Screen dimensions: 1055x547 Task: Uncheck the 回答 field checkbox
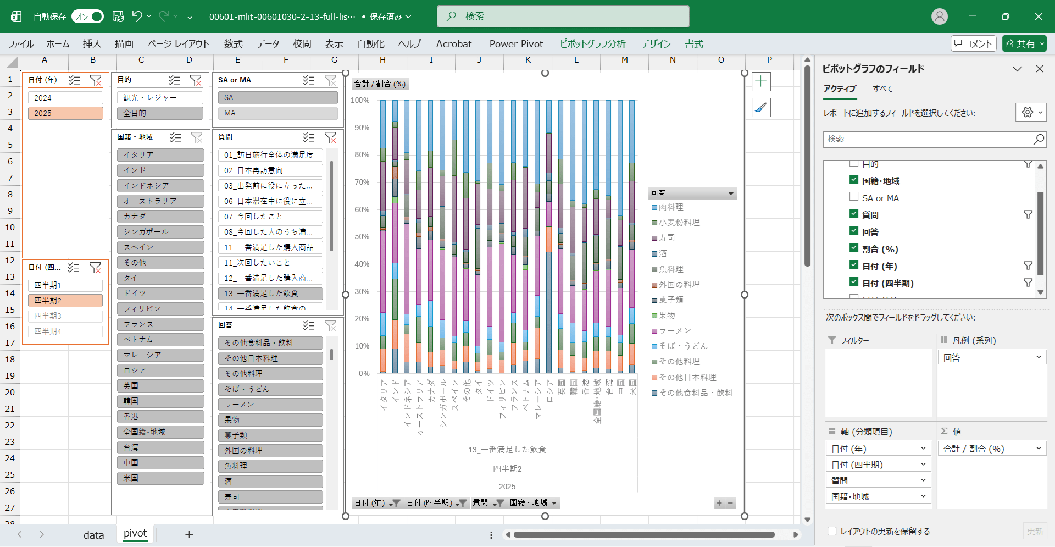854,231
